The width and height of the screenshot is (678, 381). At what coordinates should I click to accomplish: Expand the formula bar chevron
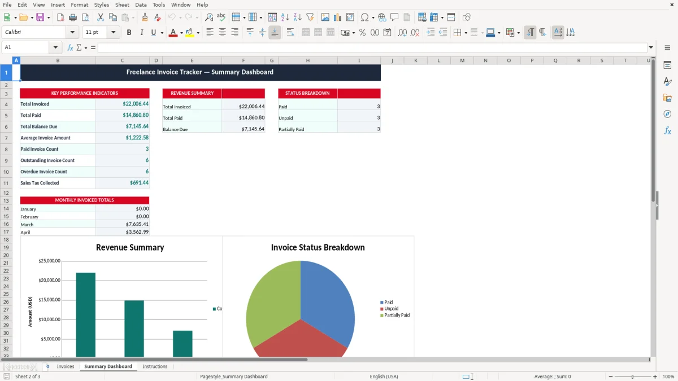[651, 47]
